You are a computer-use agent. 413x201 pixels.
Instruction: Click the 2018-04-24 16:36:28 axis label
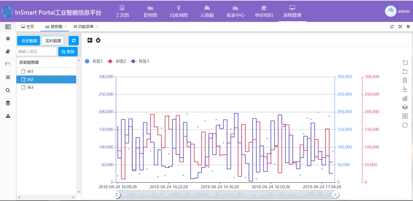click(220, 187)
